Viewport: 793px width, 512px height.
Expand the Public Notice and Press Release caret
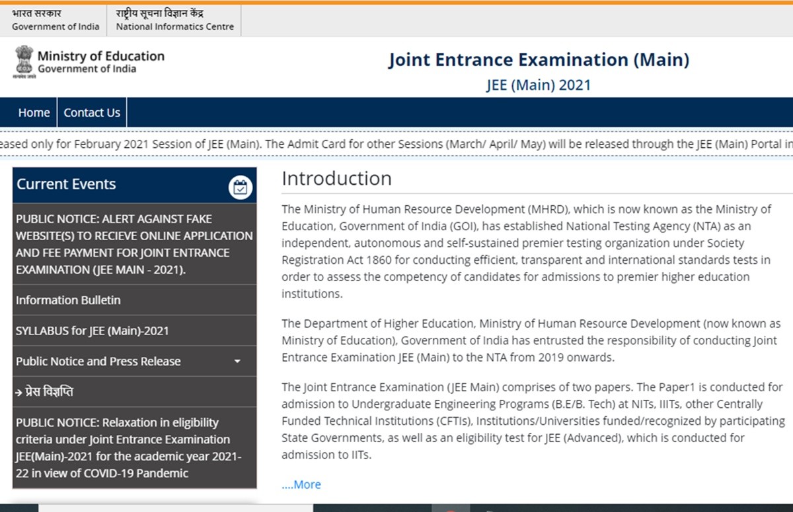(237, 362)
